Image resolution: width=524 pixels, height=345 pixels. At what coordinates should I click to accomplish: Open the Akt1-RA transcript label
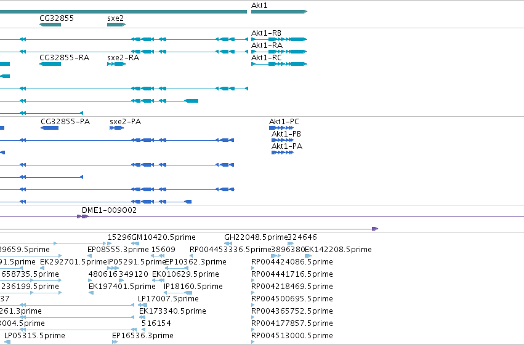267,46
